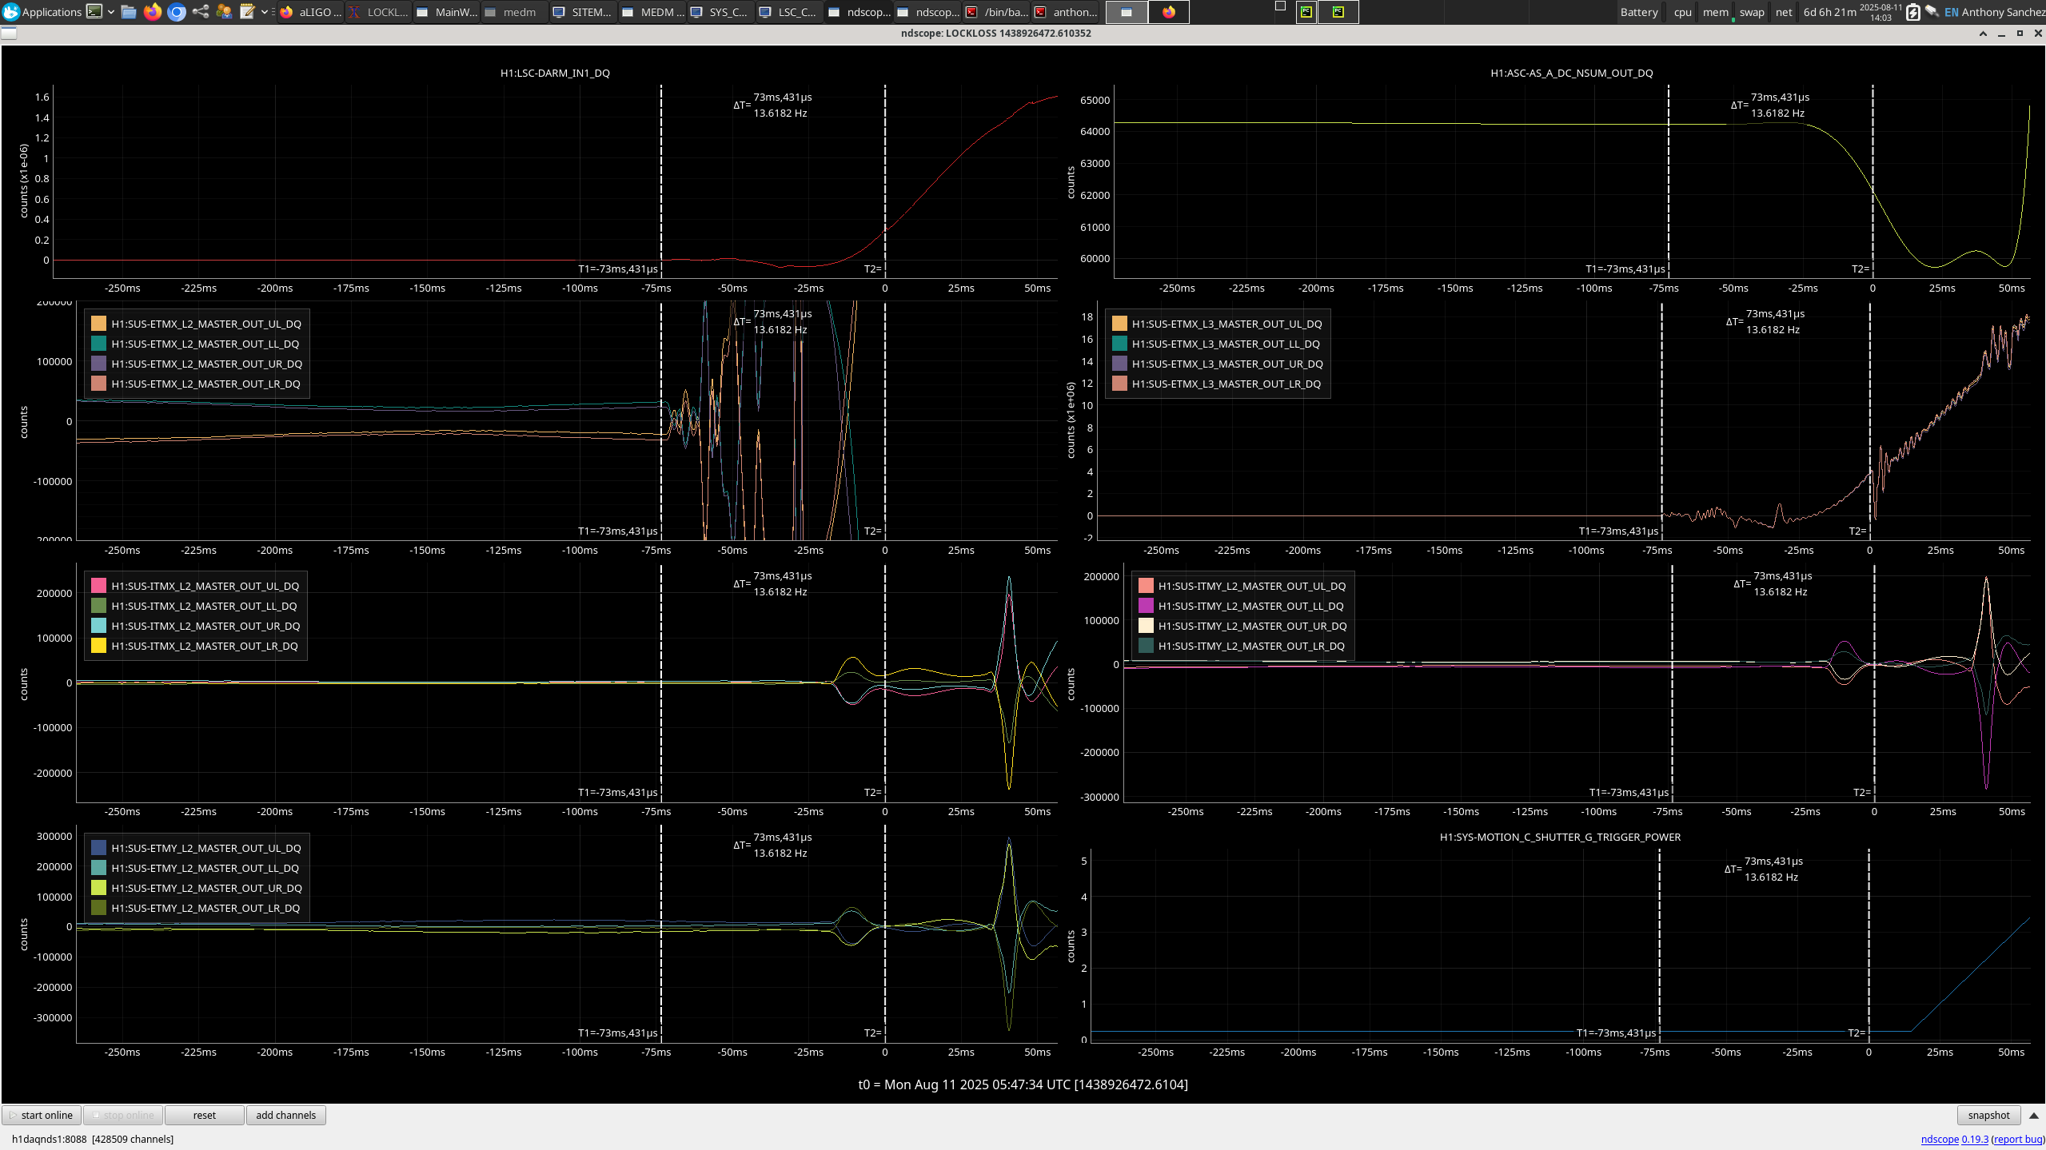Viewport: 2046px width, 1150px height.
Task: Select the H1:SUS-ETMY_L2_MASTER_OUT_LR_DQ legend entry
Action: tap(205, 908)
